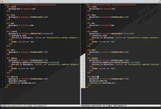
Task: Click 'def edit' in the locations pane
Action: pos(92,50)
